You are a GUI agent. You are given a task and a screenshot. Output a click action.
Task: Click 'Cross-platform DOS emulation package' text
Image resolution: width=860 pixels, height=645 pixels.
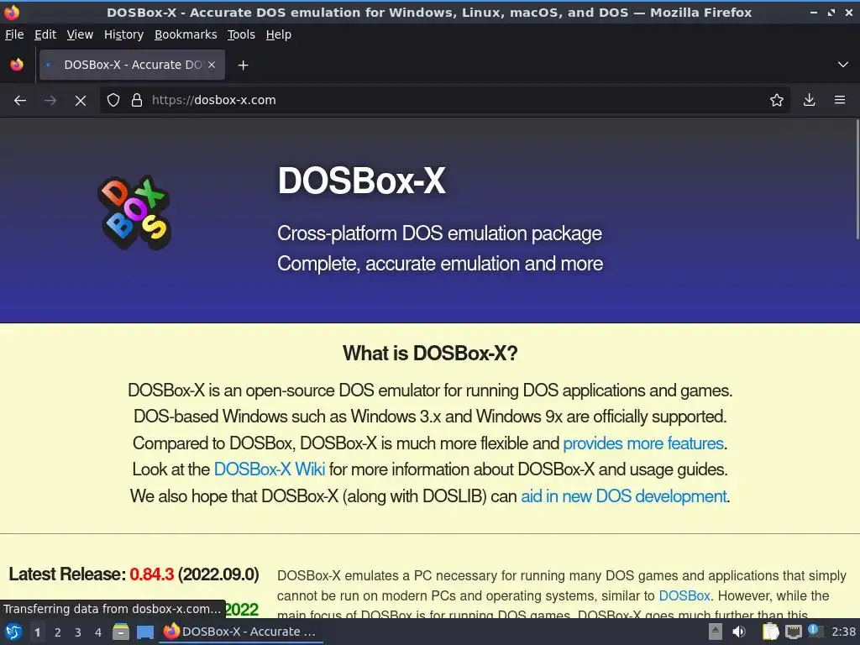[x=439, y=233]
